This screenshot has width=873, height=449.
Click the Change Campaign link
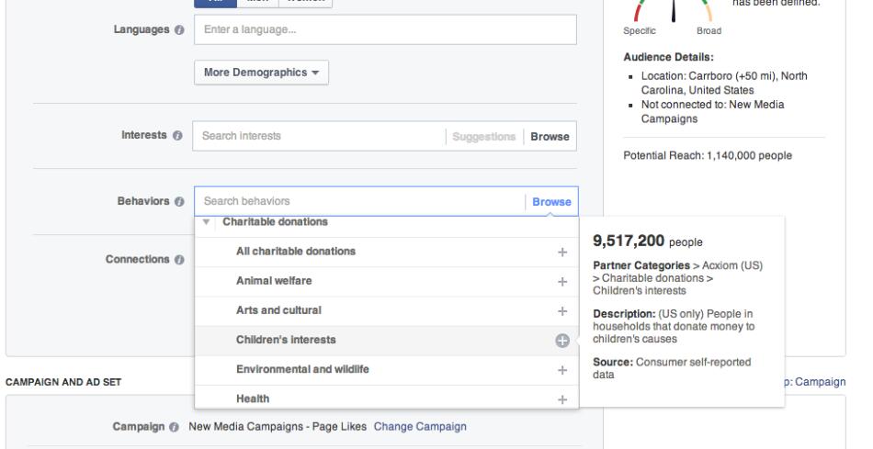(420, 427)
